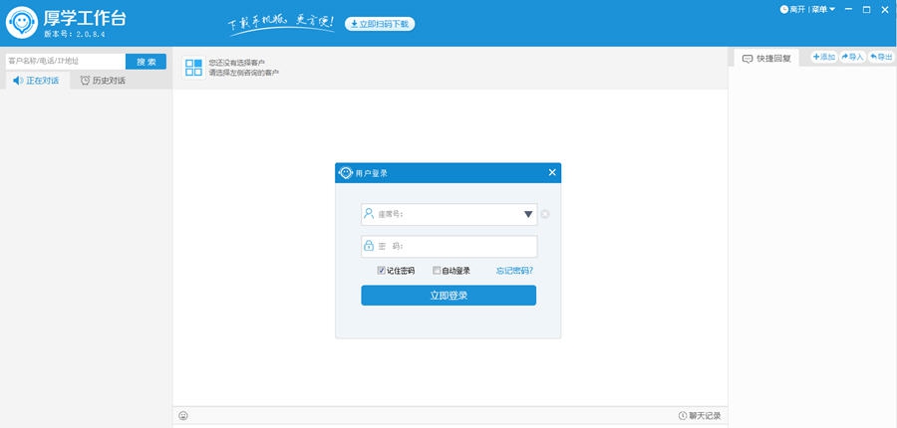This screenshot has height=428, width=897.
Task: Click the 座席号 input field
Action: pos(449,214)
